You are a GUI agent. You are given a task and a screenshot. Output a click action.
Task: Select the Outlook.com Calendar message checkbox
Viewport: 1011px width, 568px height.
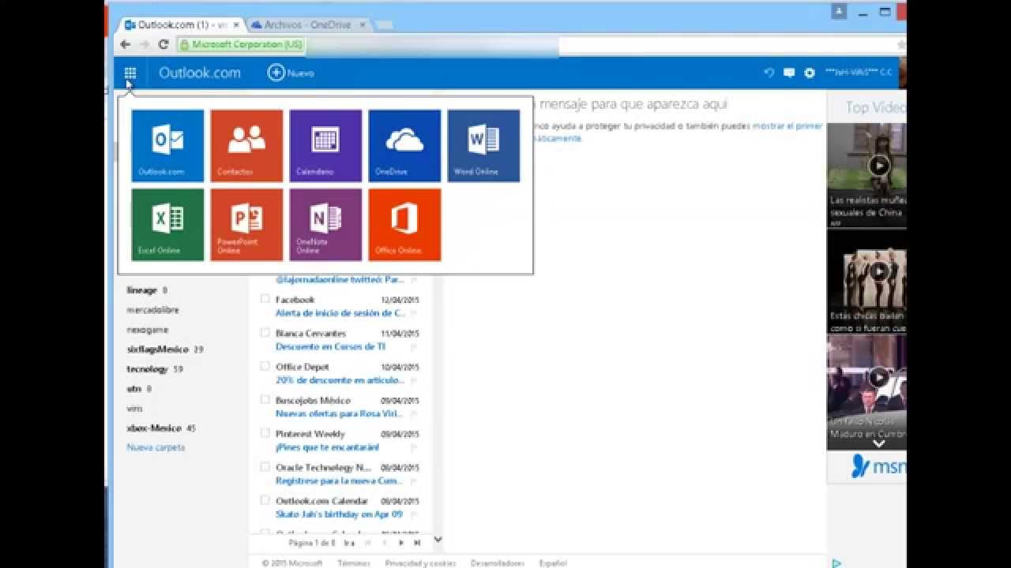click(x=265, y=500)
